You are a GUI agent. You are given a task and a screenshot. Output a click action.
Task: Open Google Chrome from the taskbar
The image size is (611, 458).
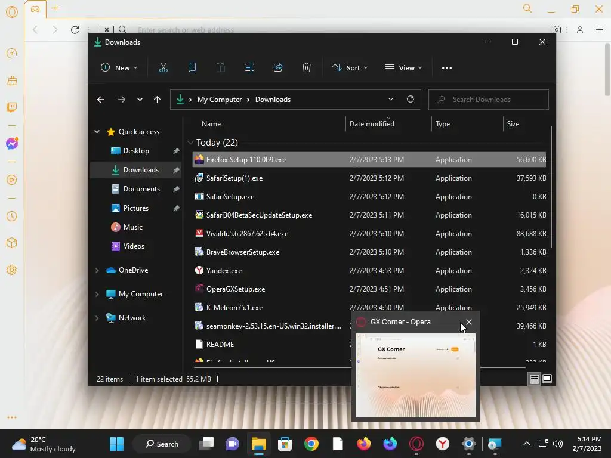[x=311, y=444]
